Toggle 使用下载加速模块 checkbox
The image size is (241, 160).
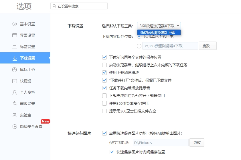(x=104, y=73)
